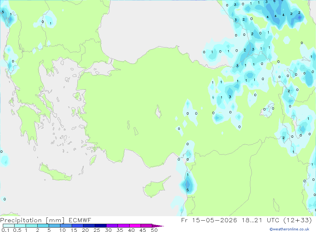The height and width of the screenshot is (232, 316).
Task: Select the 5–10 mm blue legend swatch
Action: pos(55,226)
